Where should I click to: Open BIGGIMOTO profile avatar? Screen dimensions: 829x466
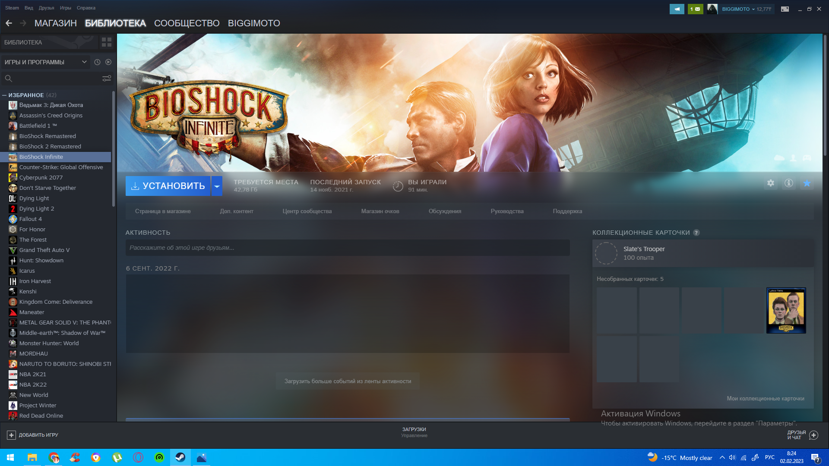click(x=712, y=9)
